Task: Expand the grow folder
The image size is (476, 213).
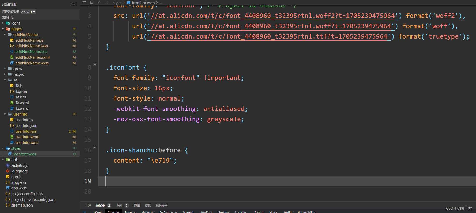Action: 18,69
